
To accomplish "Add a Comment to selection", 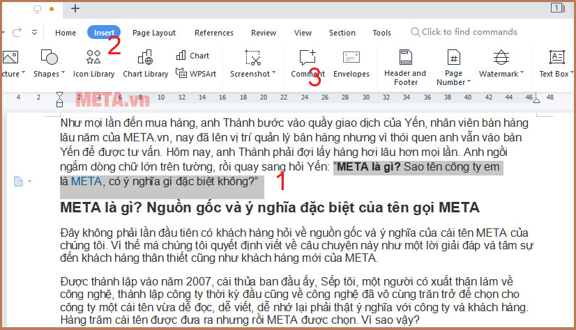I will (308, 64).
